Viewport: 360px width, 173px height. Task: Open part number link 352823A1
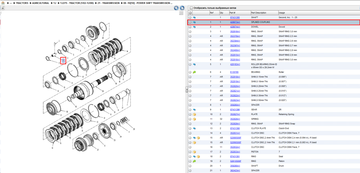235,100
